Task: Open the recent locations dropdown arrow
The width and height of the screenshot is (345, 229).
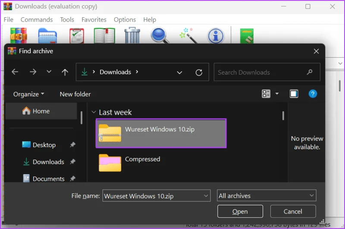Action: [x=49, y=72]
